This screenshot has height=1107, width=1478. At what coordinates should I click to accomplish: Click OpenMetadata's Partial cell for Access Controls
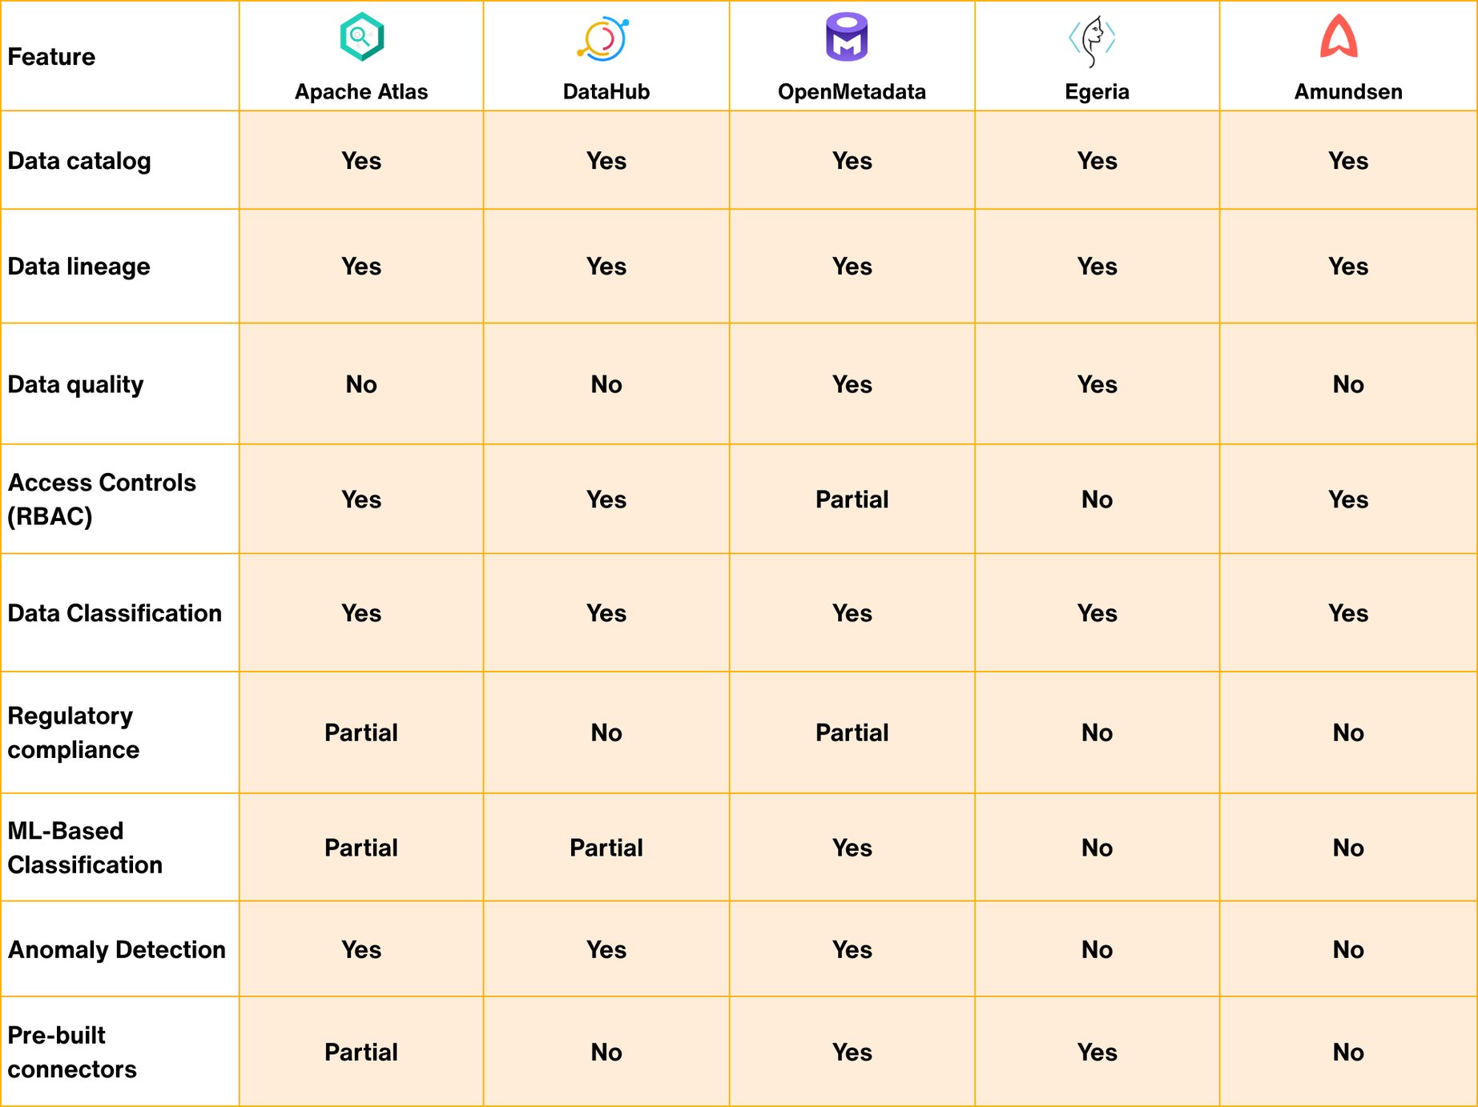coord(852,499)
